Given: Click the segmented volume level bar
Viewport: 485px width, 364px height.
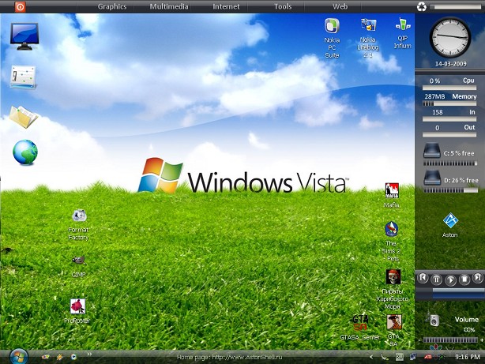Looking at the screenshot, I should pyautogui.click(x=450, y=340).
